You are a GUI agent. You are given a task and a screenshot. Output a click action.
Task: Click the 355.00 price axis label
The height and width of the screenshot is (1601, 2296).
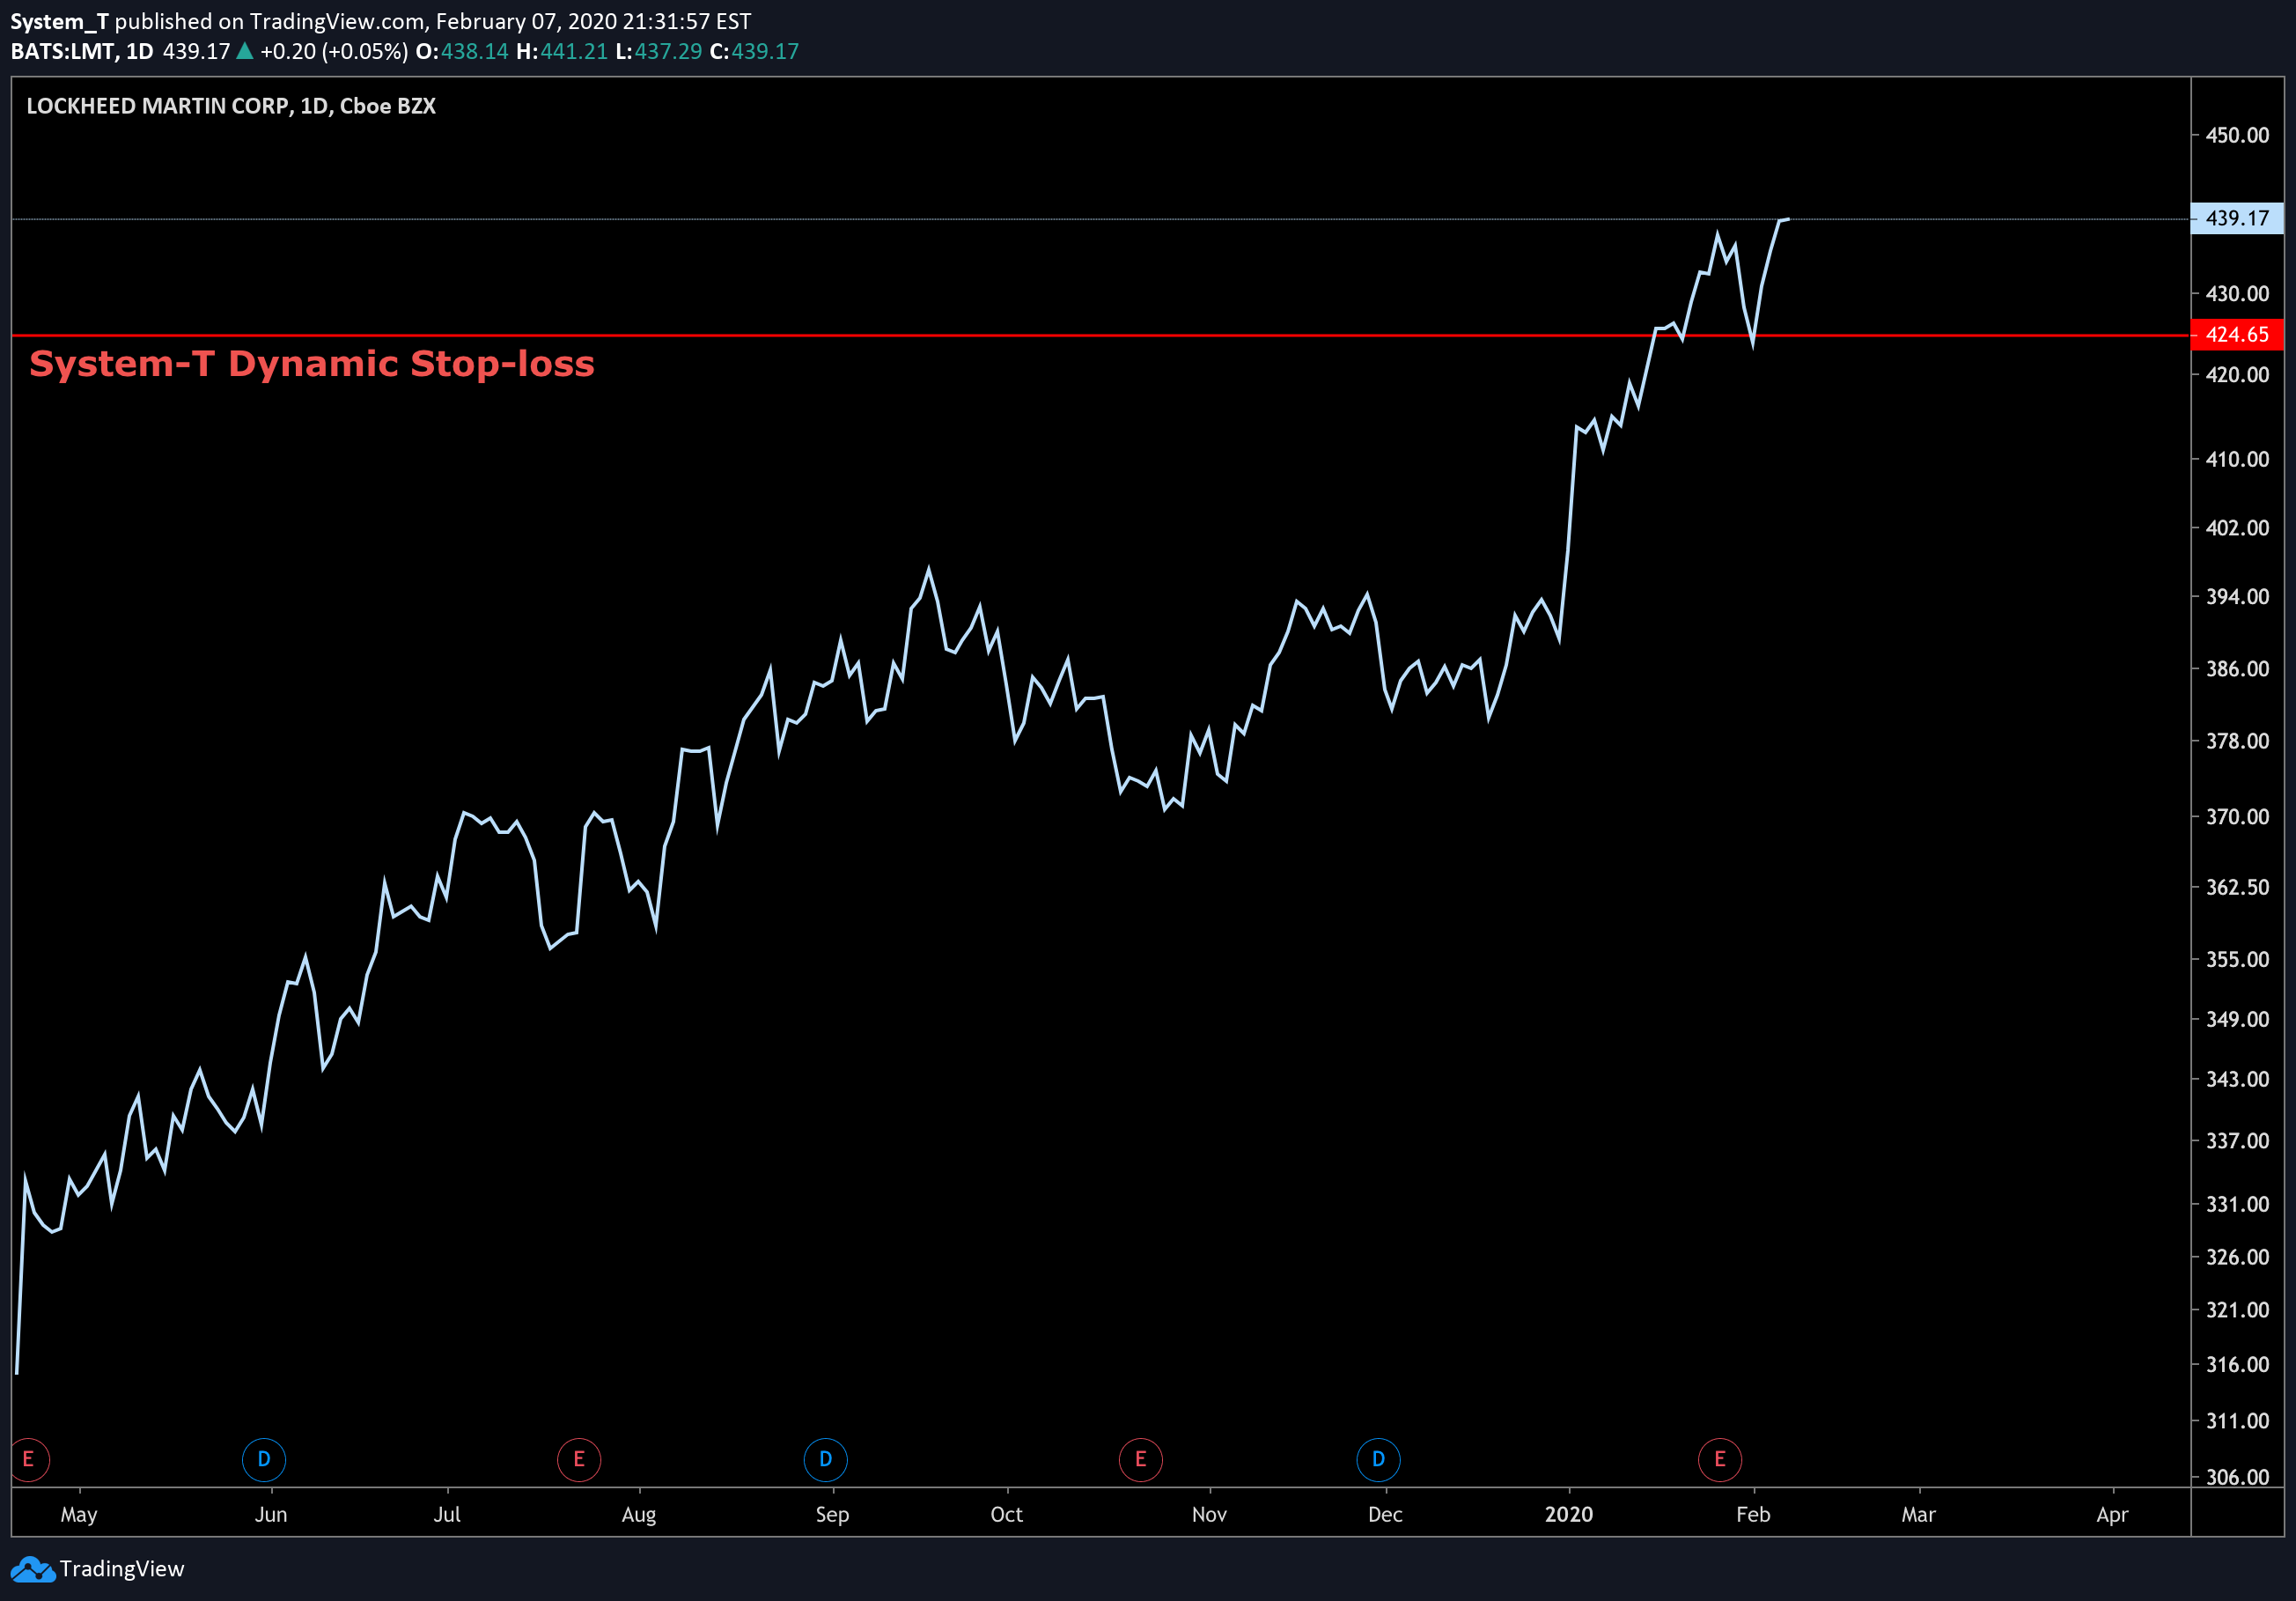point(2238,960)
